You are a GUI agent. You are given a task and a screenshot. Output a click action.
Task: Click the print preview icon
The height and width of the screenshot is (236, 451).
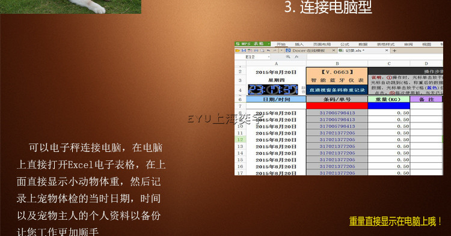click(262, 50)
